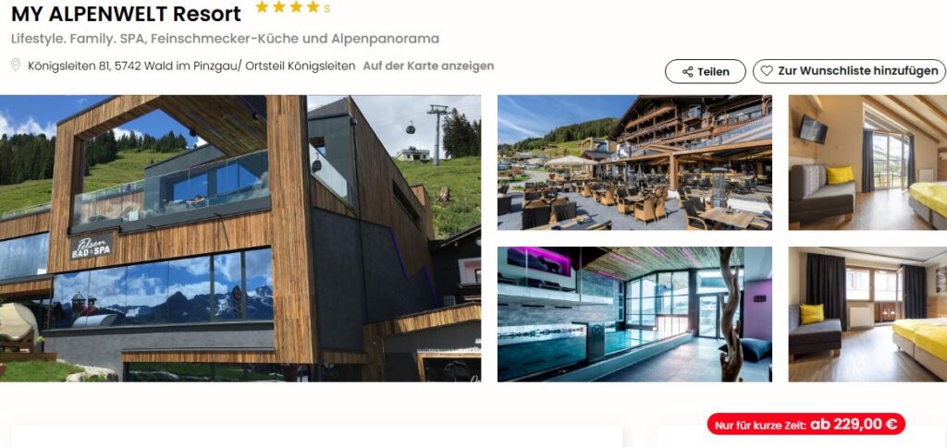Open the room photo with wall-mounted TV
Screen dimensions: 947x447
[x=867, y=163]
